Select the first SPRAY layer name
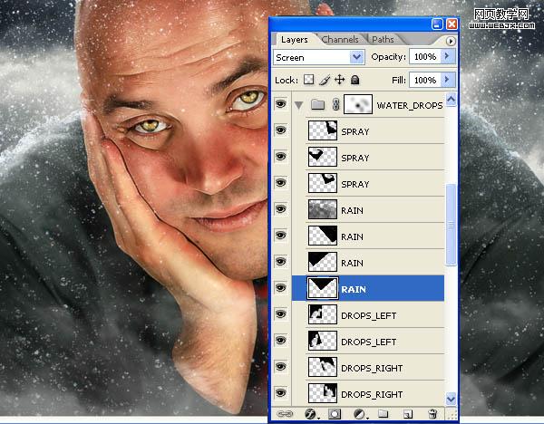544x424 pixels. point(355,131)
